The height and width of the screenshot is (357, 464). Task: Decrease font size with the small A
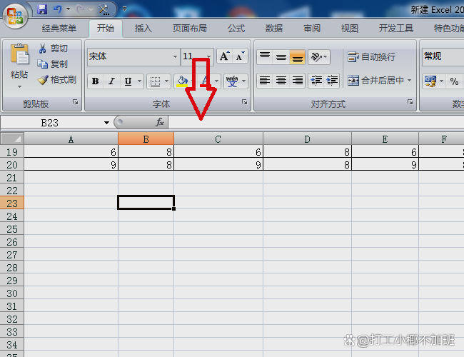coord(240,56)
